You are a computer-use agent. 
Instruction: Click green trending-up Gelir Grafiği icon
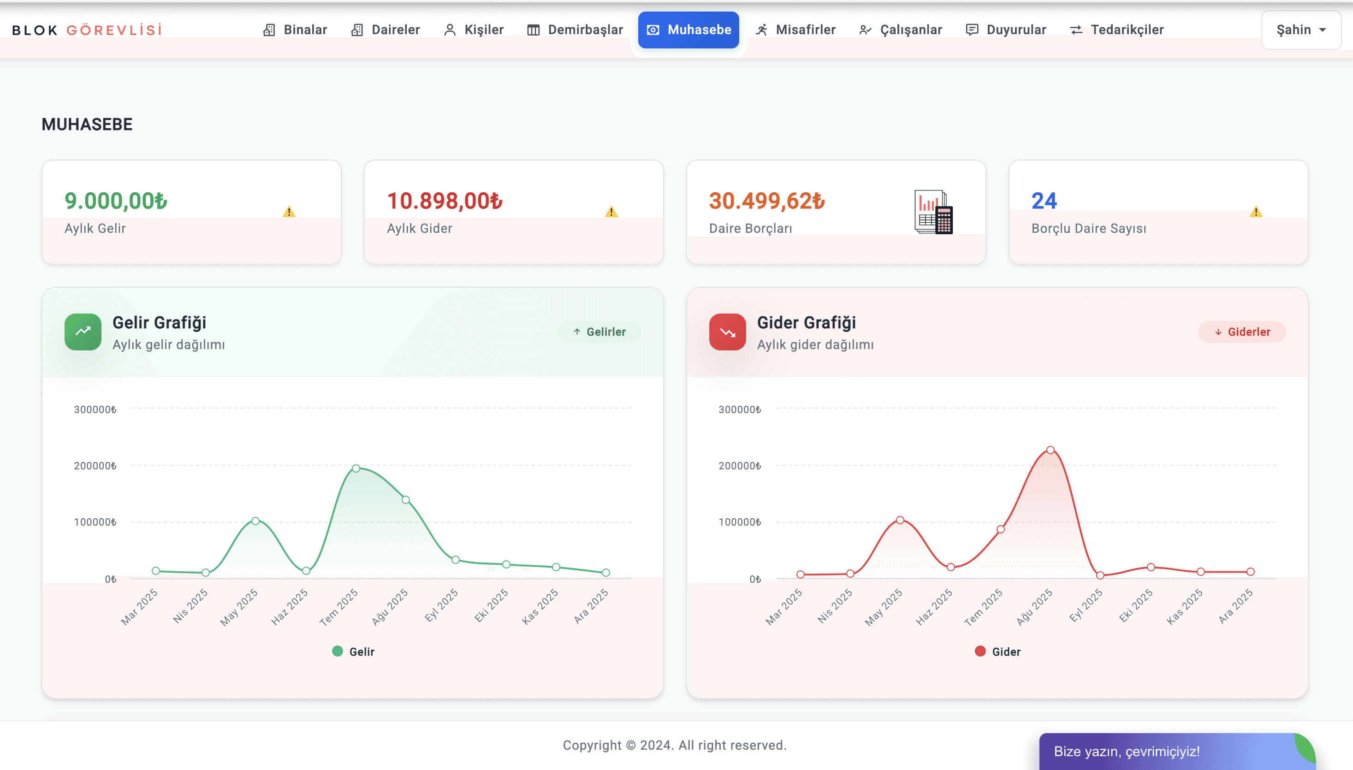coord(83,332)
